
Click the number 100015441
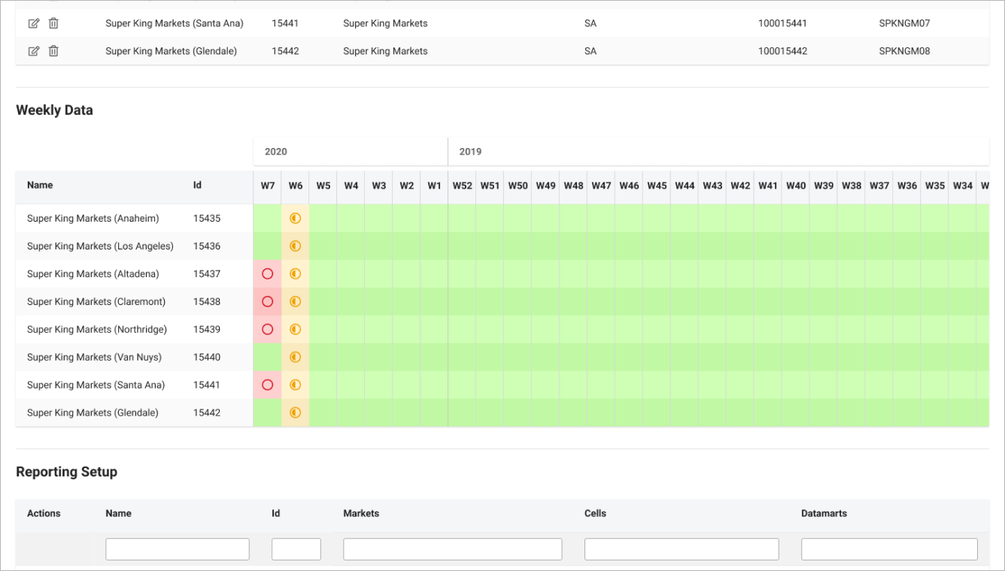(x=782, y=23)
